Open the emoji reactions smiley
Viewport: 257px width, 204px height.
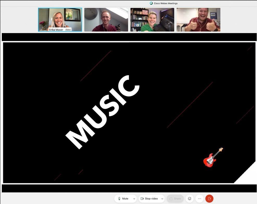[190, 199]
